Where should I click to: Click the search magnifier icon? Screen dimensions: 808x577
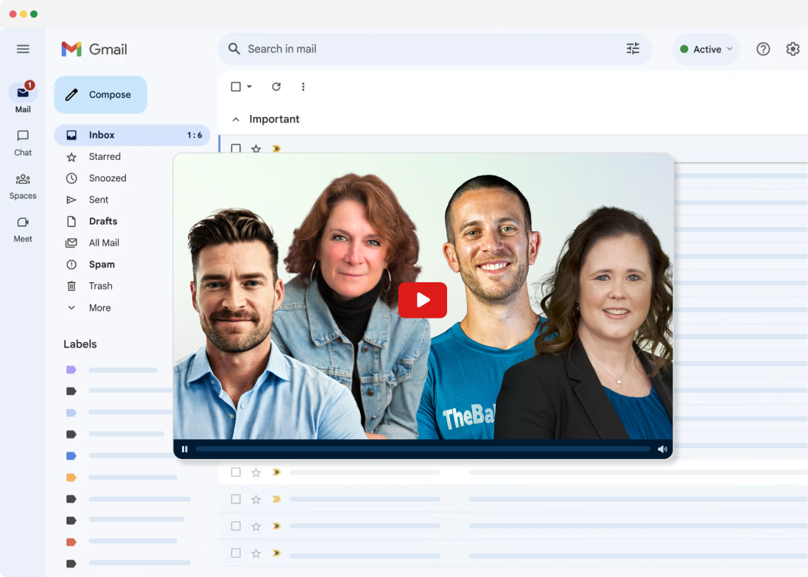pyautogui.click(x=234, y=49)
